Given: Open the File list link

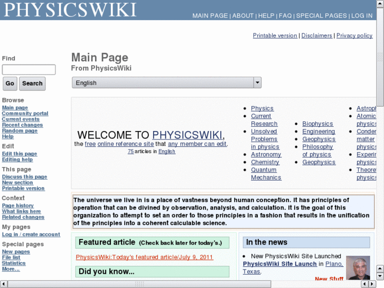Looking at the screenshot, I should [11, 257].
